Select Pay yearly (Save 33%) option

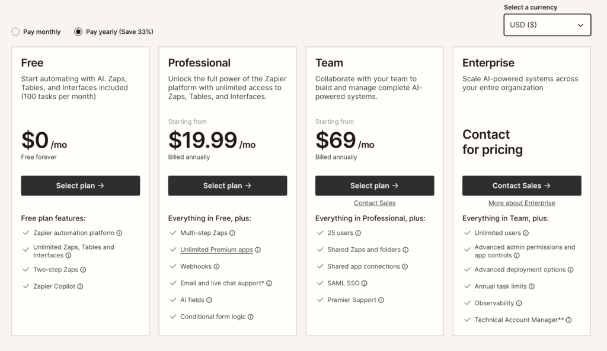78,31
